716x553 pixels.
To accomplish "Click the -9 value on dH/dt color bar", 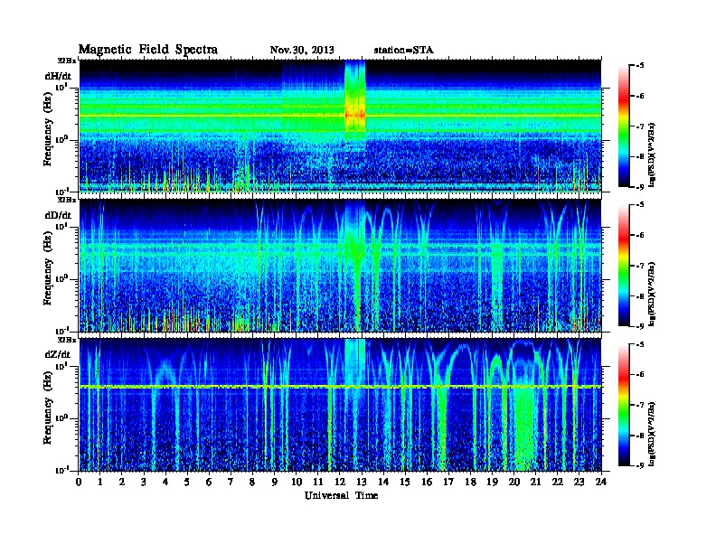I will coord(640,187).
